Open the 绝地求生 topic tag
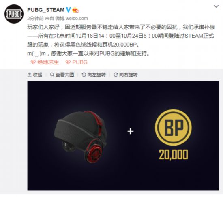The image size is (223, 197). tap(48, 62)
